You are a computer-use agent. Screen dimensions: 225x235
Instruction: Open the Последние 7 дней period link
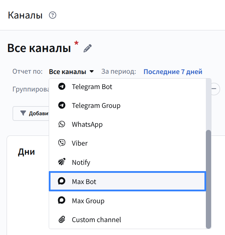tap(173, 72)
